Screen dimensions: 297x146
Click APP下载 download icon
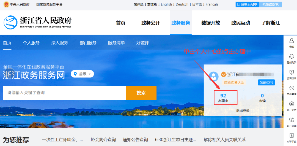291,136
